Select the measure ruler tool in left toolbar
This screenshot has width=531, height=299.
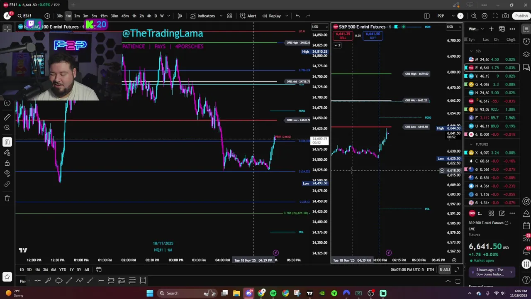pyautogui.click(x=7, y=118)
